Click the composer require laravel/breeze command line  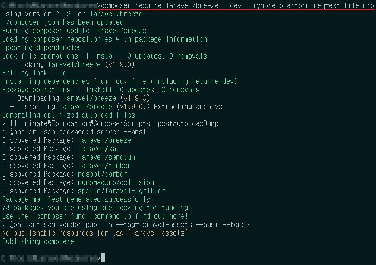(238, 5)
